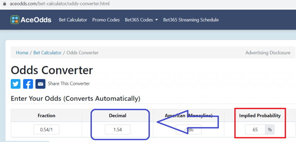
Task: Click the AceOdds logo icon
Action: 15,20
